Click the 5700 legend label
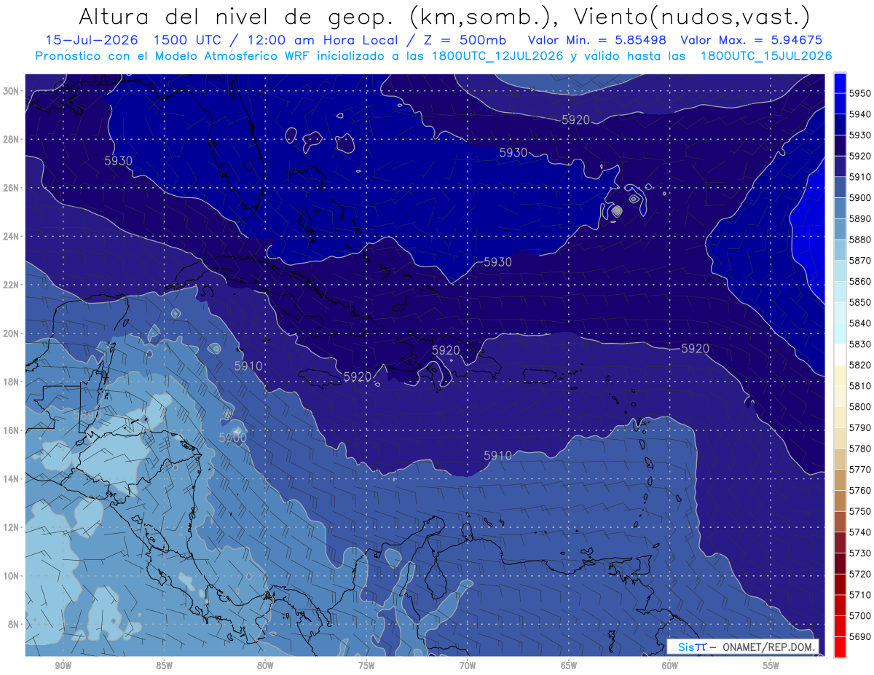This screenshot has width=874, height=675. click(x=861, y=615)
